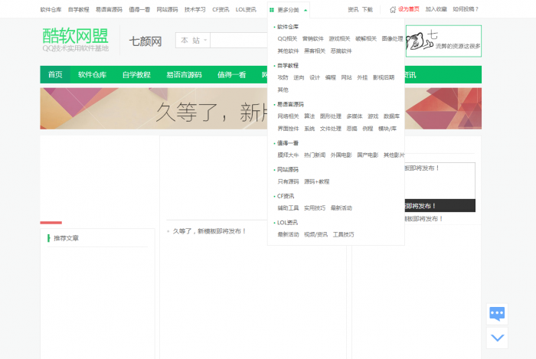The height and width of the screenshot is (359, 536).
Task: Click 破解相关 under 软件仓库 category
Action: 365,38
